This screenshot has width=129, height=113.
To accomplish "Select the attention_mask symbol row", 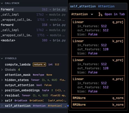I will pos(34,75).
